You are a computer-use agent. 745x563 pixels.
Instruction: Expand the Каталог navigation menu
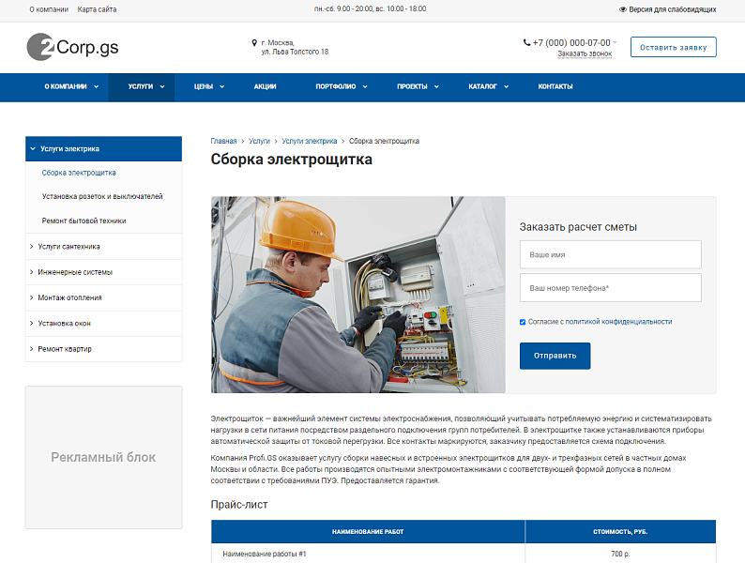[x=488, y=86]
